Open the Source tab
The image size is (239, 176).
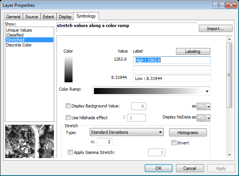(32, 17)
